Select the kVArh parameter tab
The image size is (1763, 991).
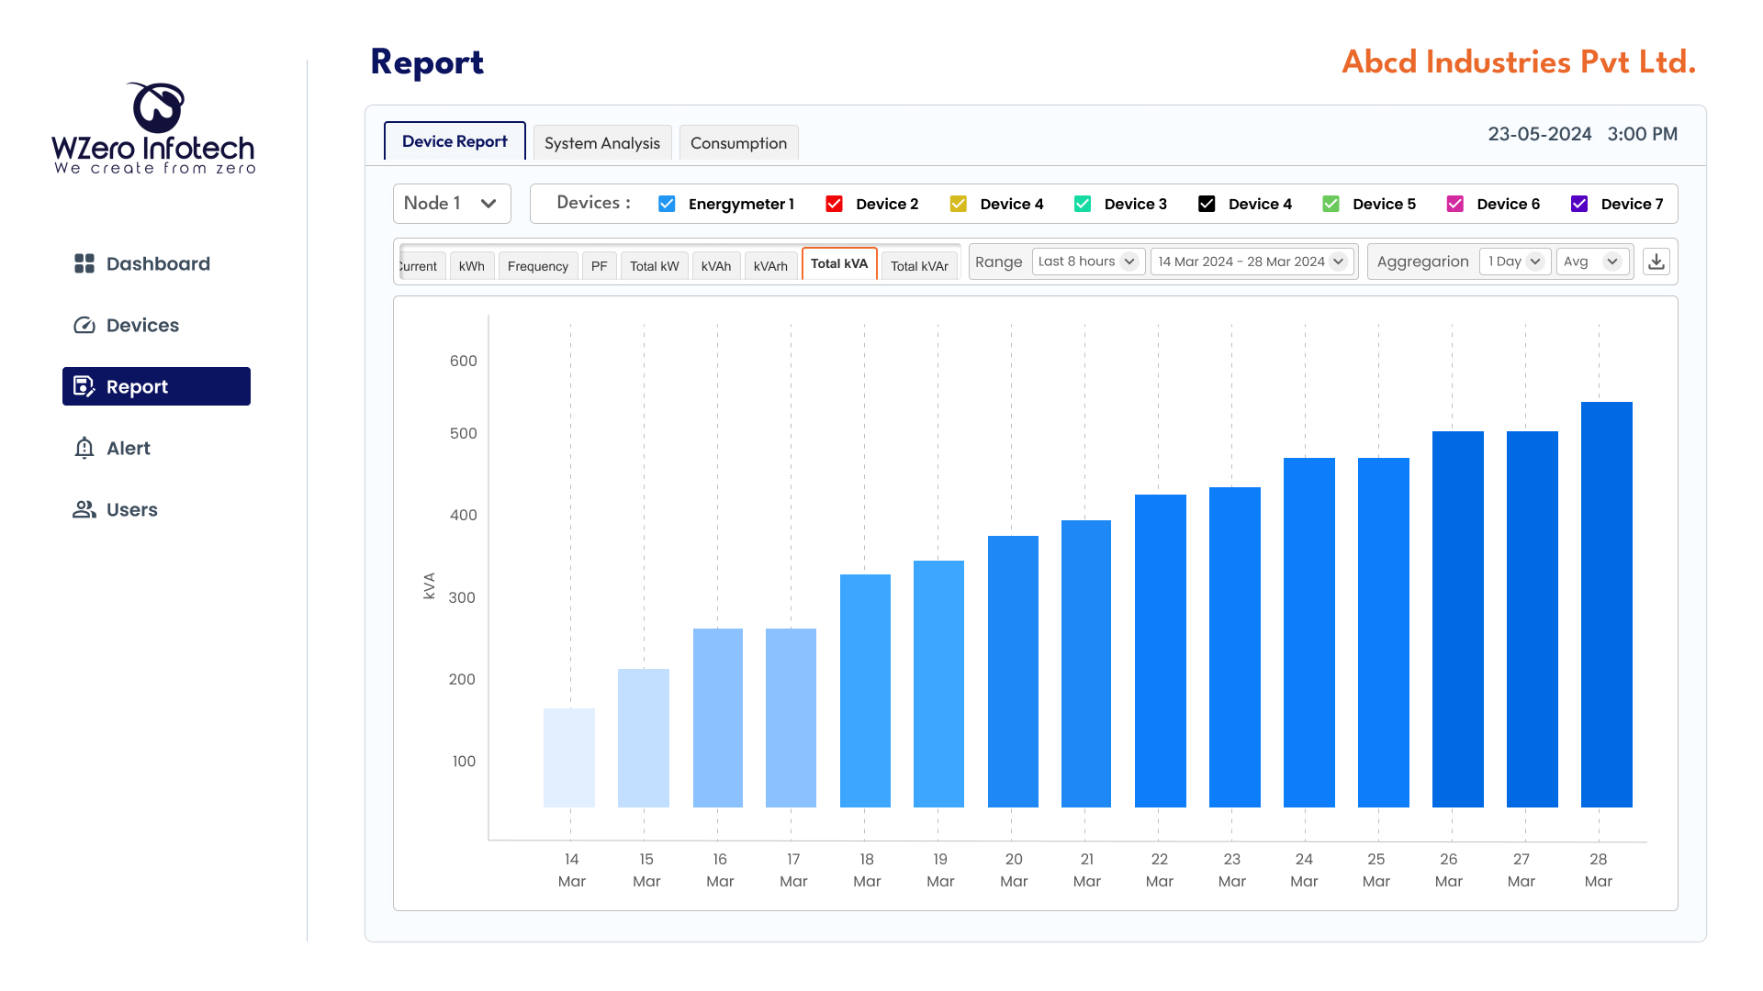coord(770,266)
